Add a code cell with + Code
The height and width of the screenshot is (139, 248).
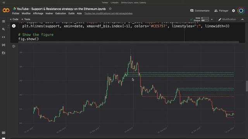coord(14,19)
